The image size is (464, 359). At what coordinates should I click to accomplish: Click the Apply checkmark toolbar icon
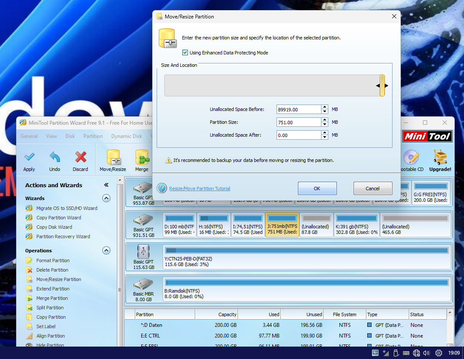click(29, 157)
